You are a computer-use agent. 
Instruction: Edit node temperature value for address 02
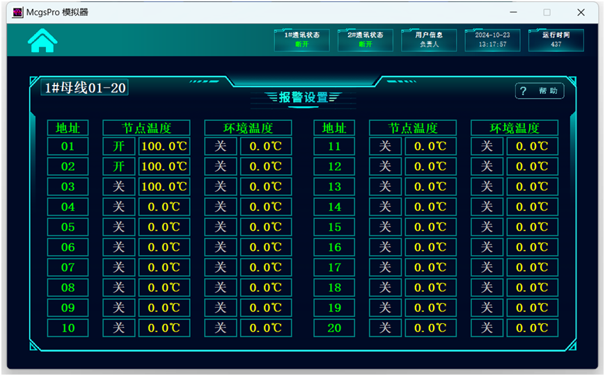point(164,166)
